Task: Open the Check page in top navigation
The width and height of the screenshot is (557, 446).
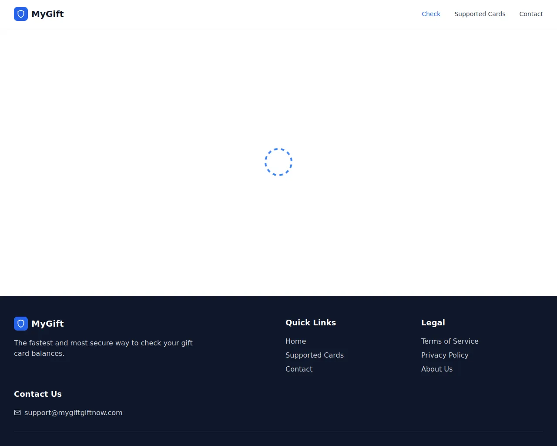Action: 431,14
